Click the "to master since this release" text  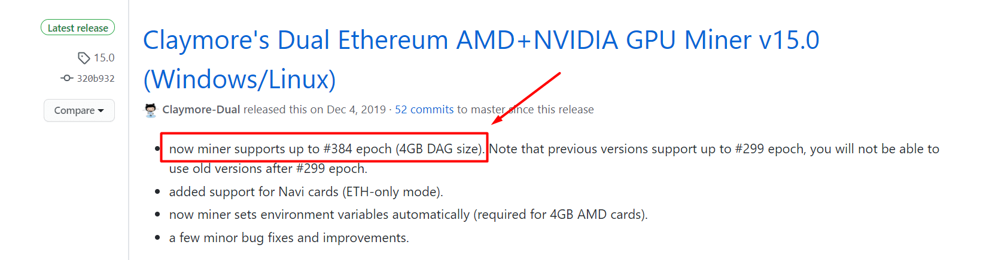click(525, 110)
